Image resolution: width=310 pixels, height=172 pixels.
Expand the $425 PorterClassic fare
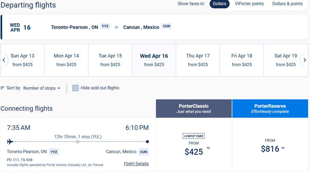pos(208,148)
